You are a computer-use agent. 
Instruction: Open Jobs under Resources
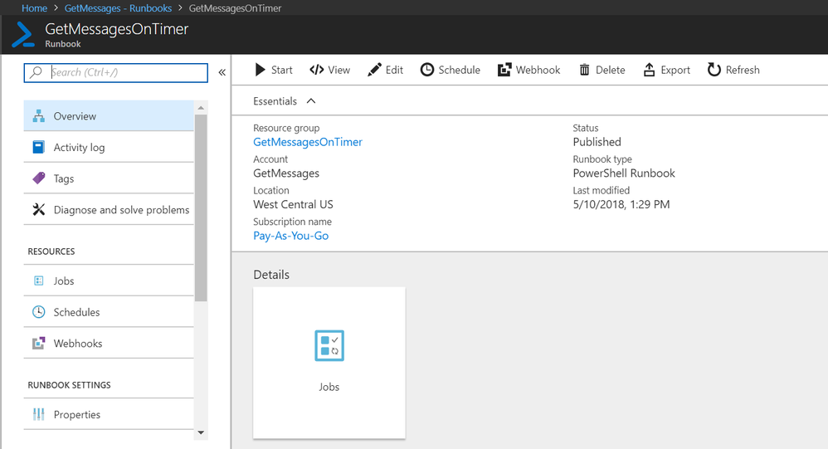tap(109, 281)
